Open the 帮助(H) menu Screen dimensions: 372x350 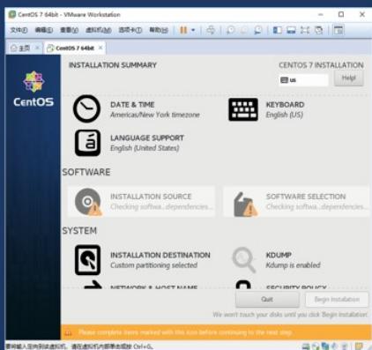click(159, 30)
